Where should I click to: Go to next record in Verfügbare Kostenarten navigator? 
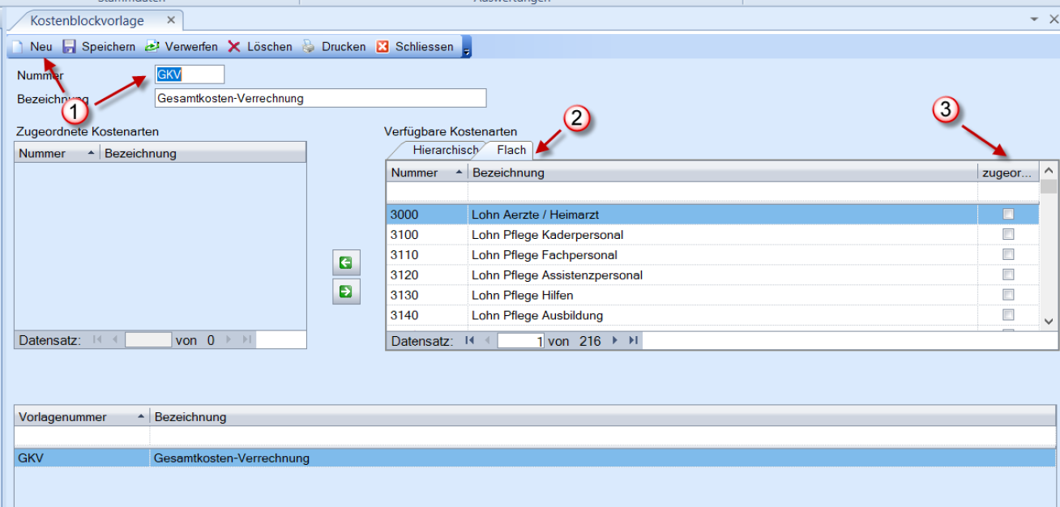(615, 341)
